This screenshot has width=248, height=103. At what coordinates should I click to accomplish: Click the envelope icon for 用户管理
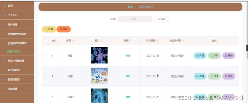click(x=5, y=24)
